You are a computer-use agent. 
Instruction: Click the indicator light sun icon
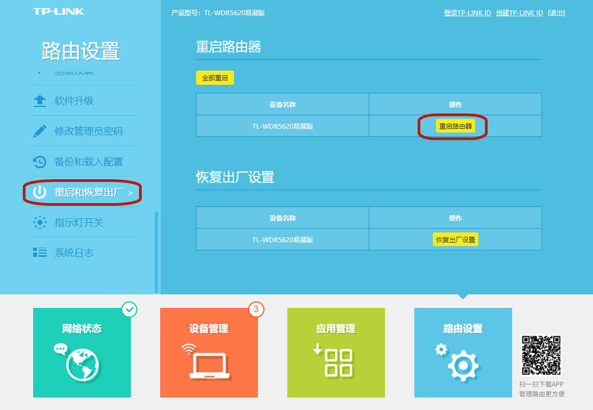pyautogui.click(x=40, y=223)
